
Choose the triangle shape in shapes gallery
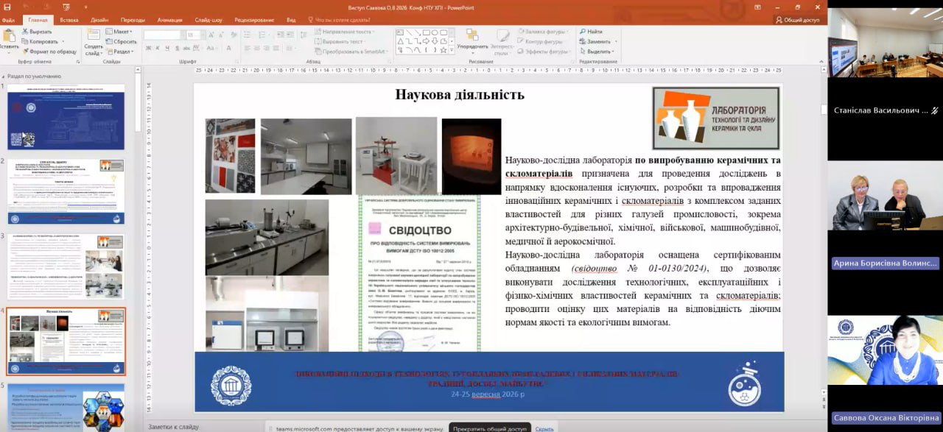[400, 41]
